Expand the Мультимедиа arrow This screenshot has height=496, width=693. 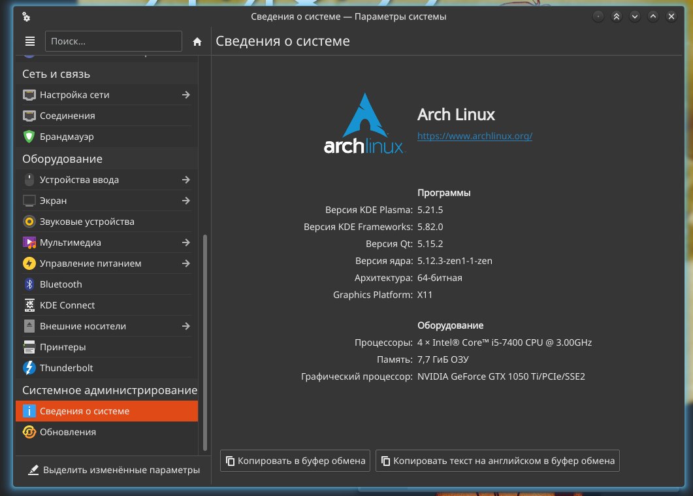click(186, 242)
